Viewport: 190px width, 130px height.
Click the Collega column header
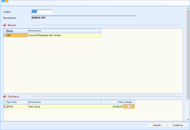tap(129, 102)
